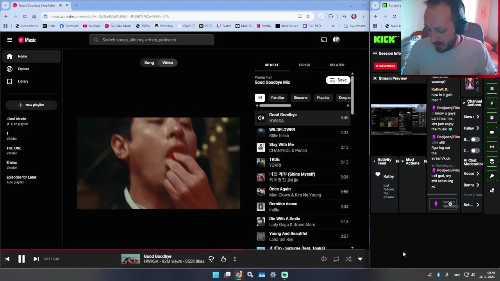Screen dimensions: 500x281
Task: Toggle repeat mode in player bar
Action: pos(336,259)
